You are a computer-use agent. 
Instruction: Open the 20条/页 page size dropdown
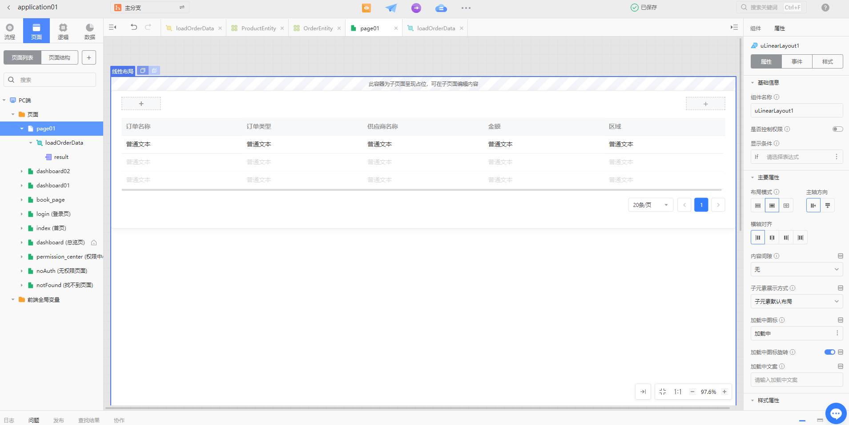(651, 205)
